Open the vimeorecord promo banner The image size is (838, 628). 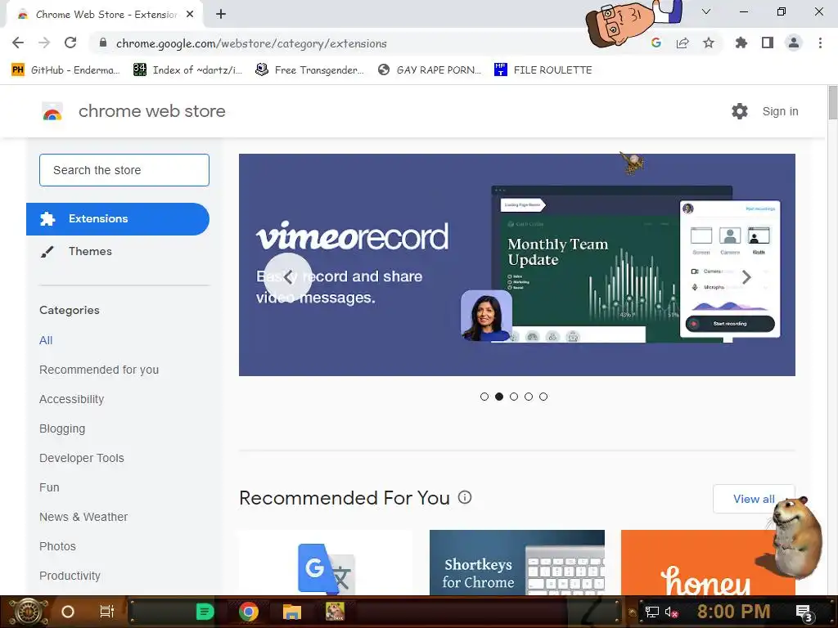coord(517,265)
